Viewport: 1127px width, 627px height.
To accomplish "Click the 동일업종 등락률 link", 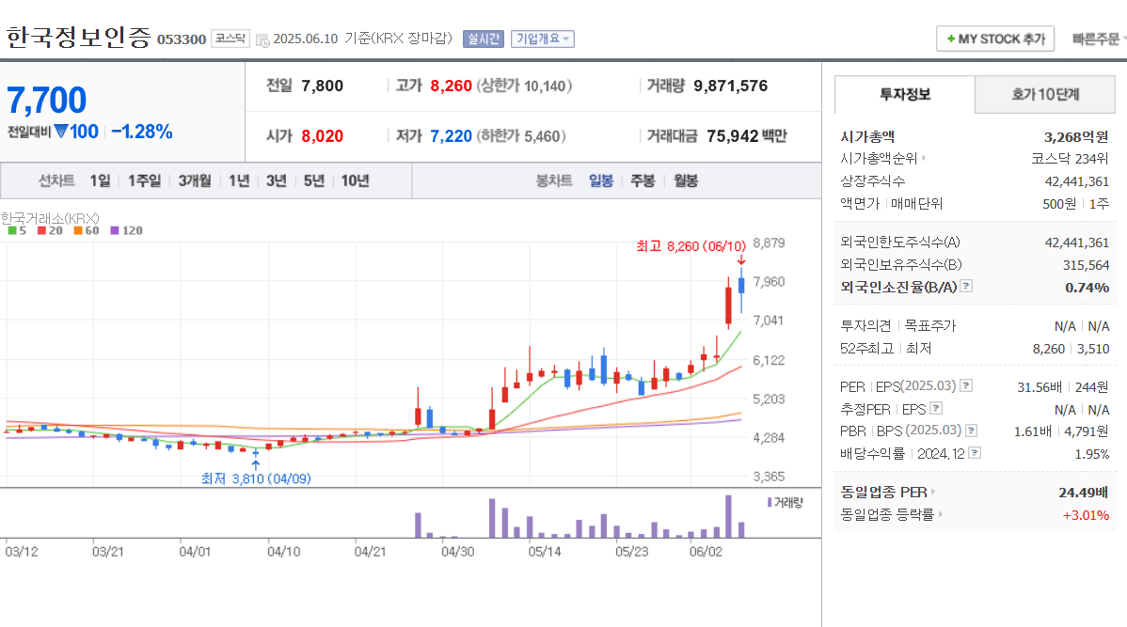I will [x=887, y=514].
